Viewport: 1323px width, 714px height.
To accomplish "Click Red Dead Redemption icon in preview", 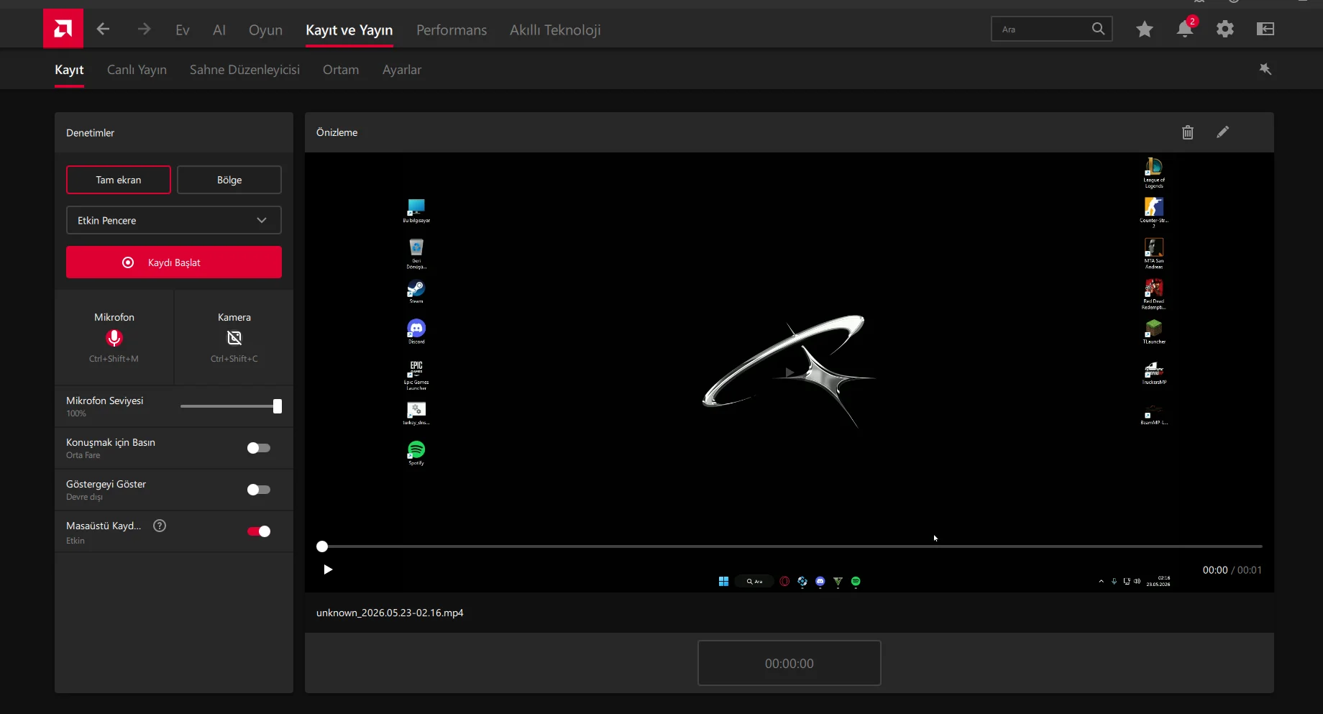I will 1154,293.
